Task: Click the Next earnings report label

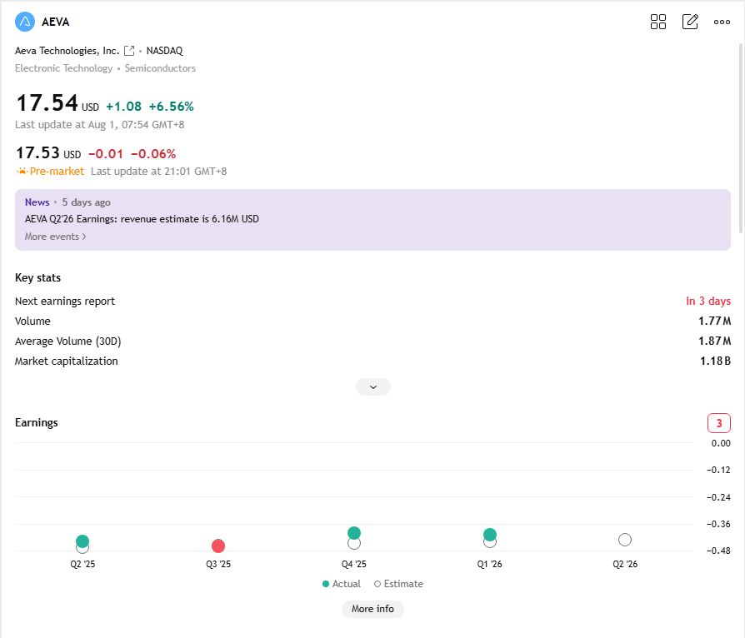Action: [x=65, y=302]
